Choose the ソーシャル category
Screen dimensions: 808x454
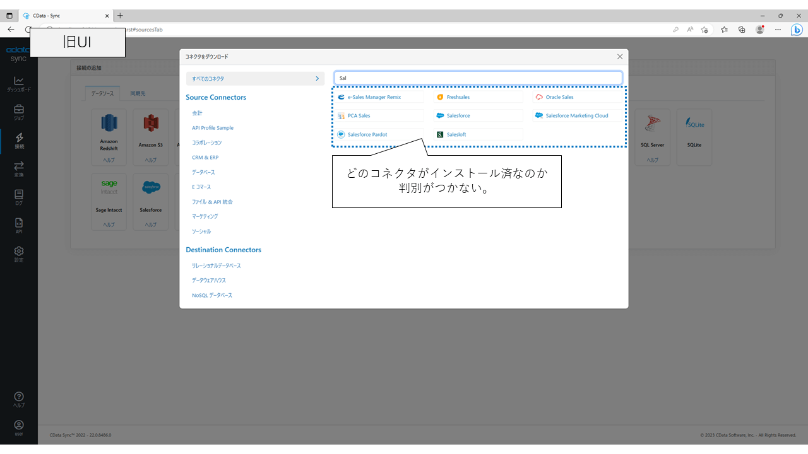point(201,231)
